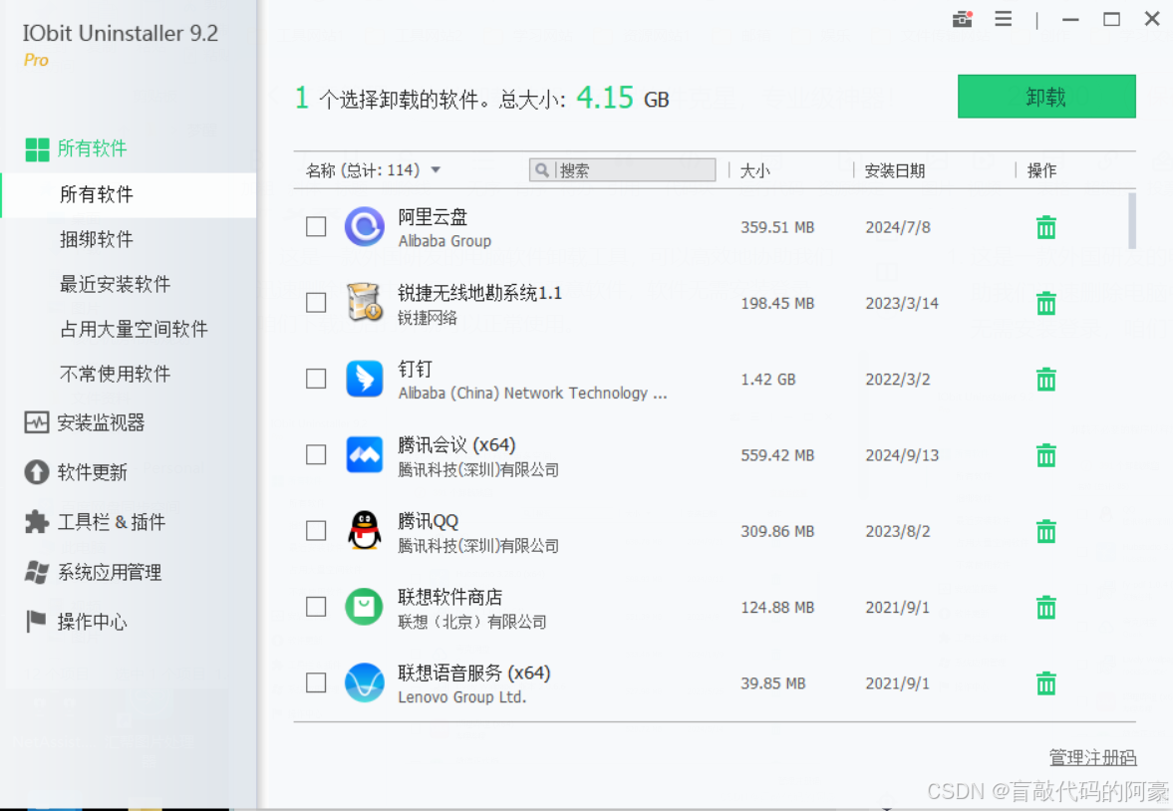Click the 腾讯会议 (x64) name text
Screen dimensions: 1173x811
(456, 445)
